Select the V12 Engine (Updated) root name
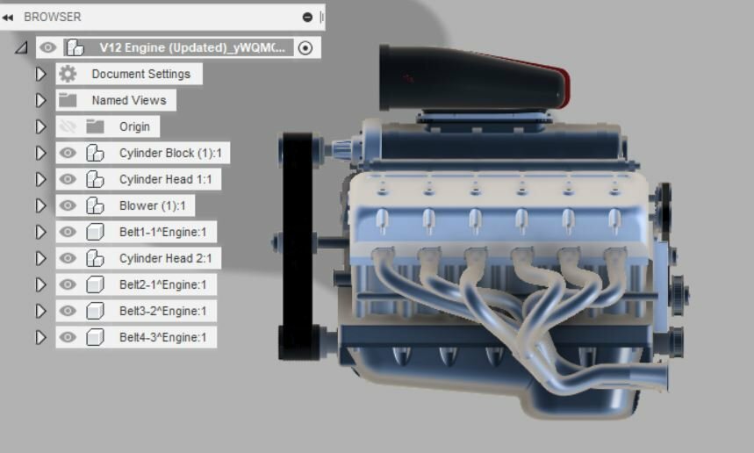The height and width of the screenshot is (453, 754). pos(192,47)
